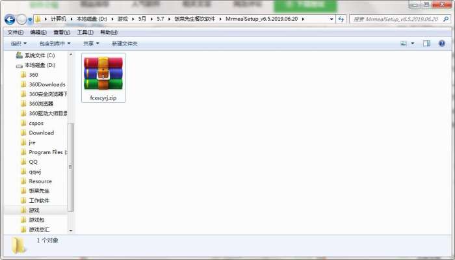Image resolution: width=455 pixels, height=260 pixels.
Task: Open the 工具(T) menu
Action: pyautogui.click(x=85, y=32)
